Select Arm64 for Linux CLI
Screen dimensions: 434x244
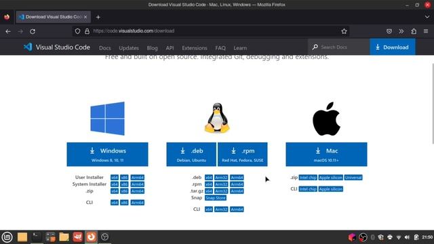click(x=237, y=209)
